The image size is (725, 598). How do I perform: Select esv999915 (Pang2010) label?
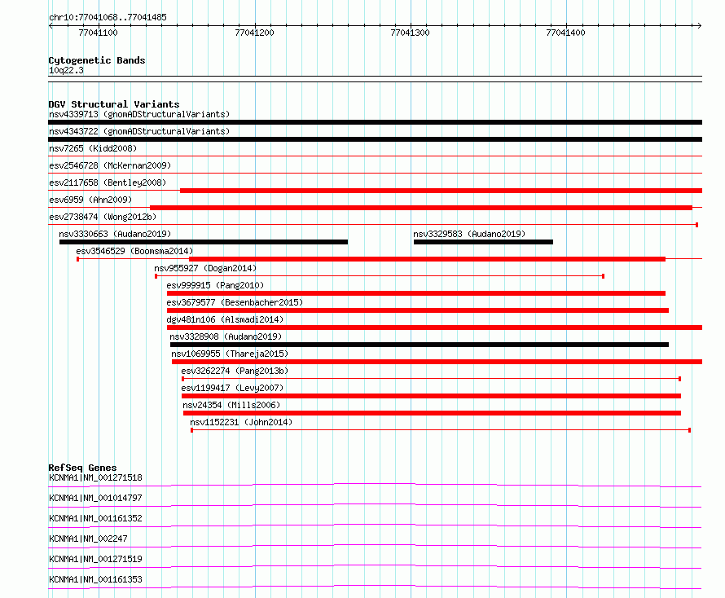point(215,285)
